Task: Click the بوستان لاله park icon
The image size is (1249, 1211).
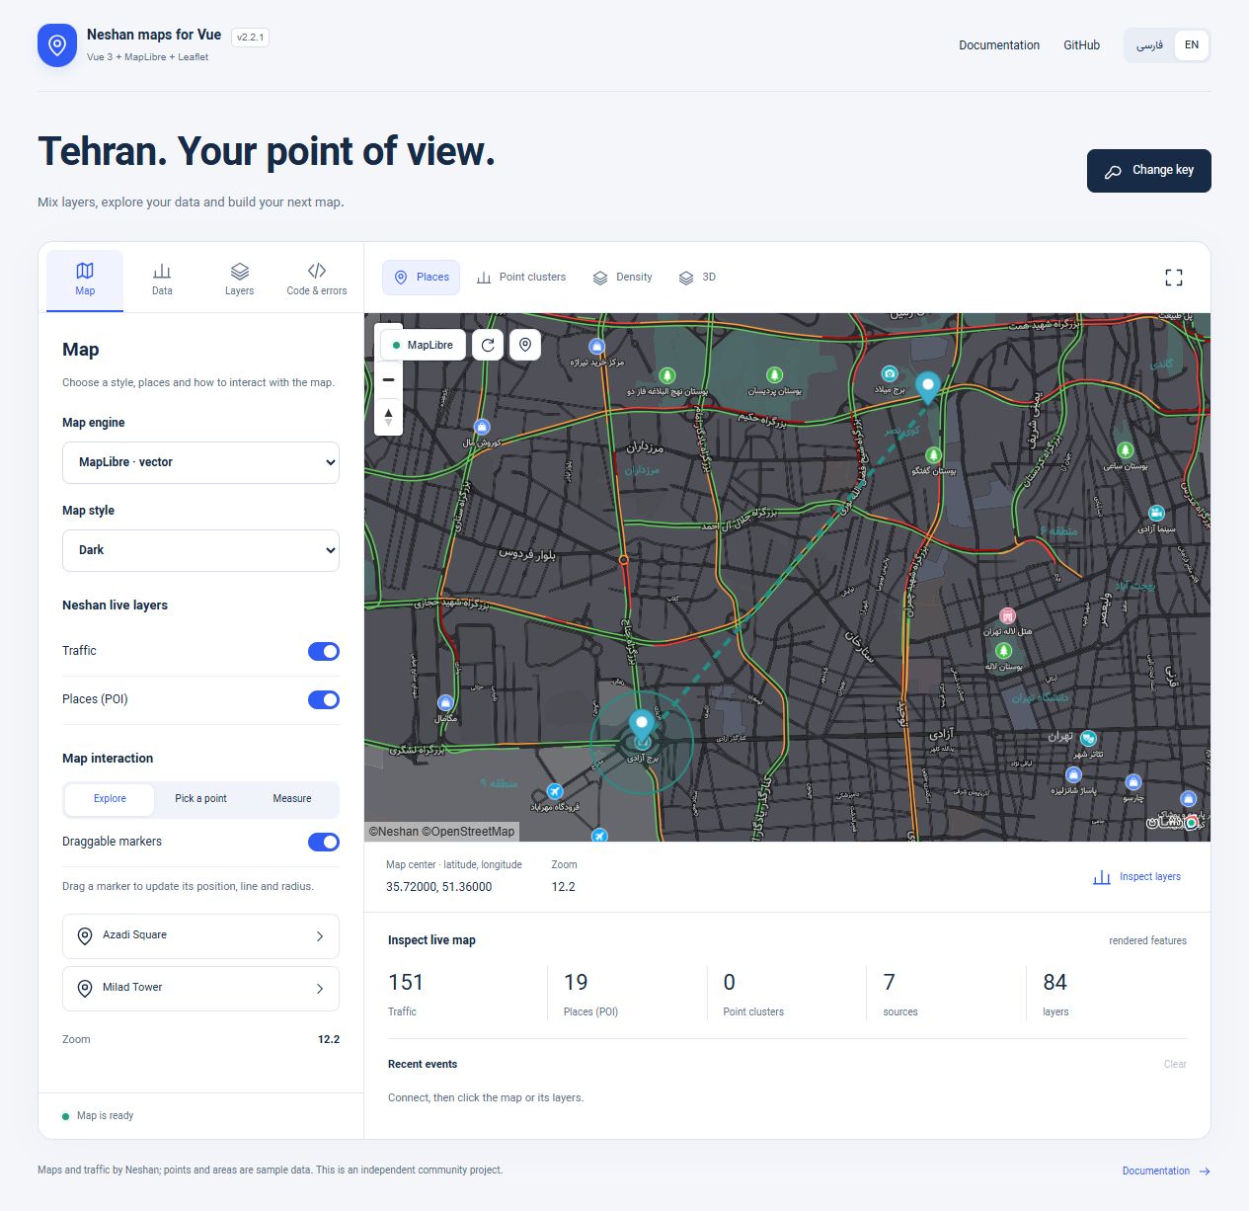Action: (1003, 651)
